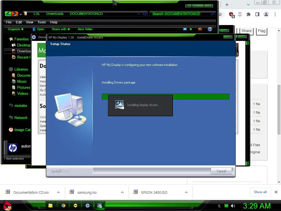Expand options for EPSON 2400.ISO download
Image resolution: width=281 pixels, height=211 pixels.
(x=186, y=192)
